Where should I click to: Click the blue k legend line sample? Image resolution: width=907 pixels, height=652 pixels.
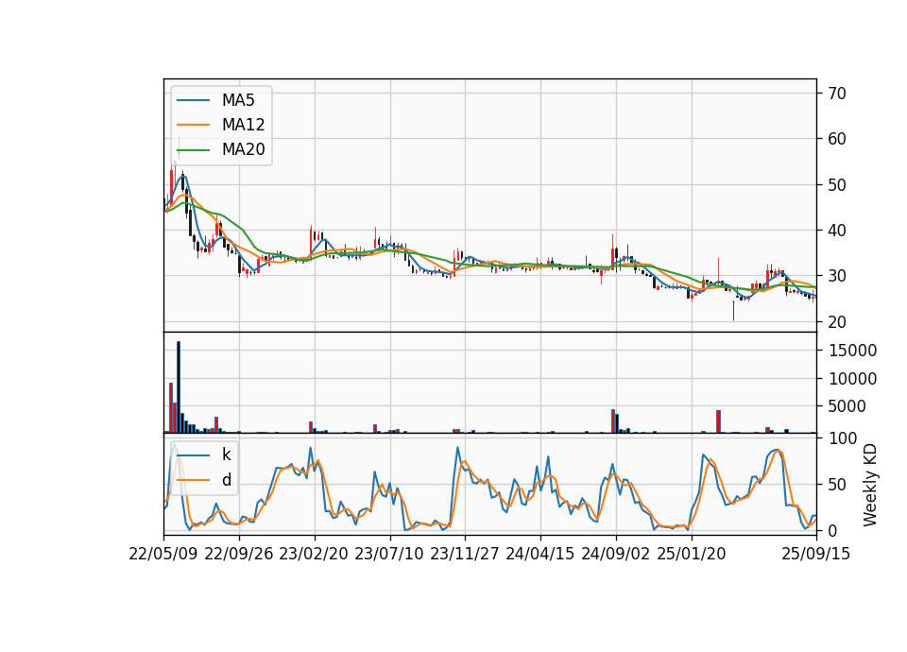(193, 455)
